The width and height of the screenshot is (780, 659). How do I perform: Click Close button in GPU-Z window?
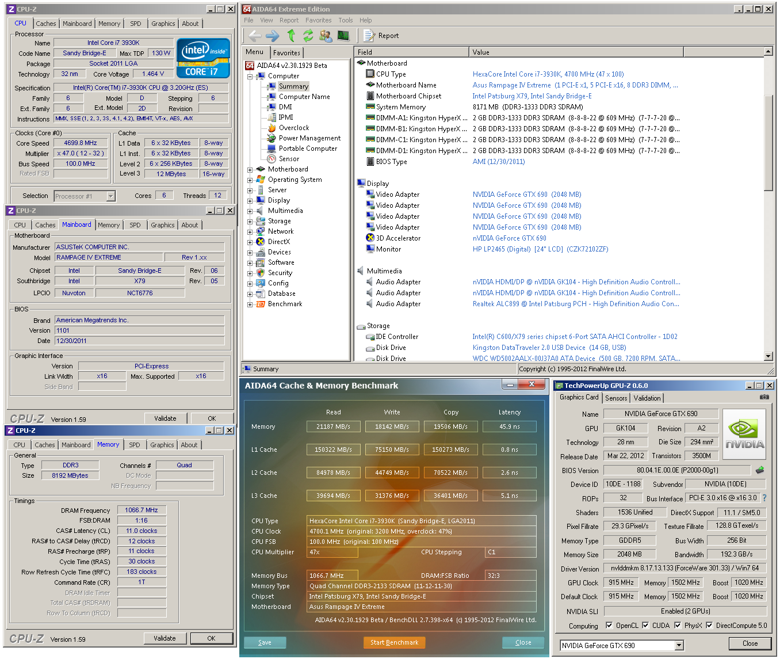click(750, 643)
